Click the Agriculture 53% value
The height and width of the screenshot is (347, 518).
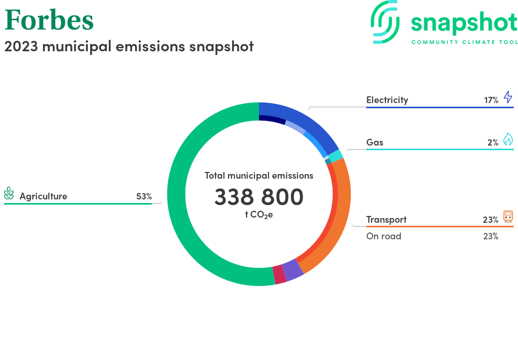[x=143, y=196]
